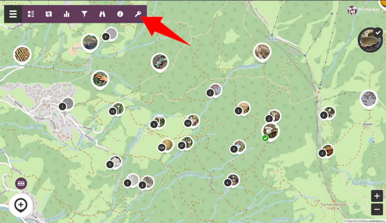Open the hamburger main menu
Viewport: 386px width, 223px height.
(x=13, y=14)
